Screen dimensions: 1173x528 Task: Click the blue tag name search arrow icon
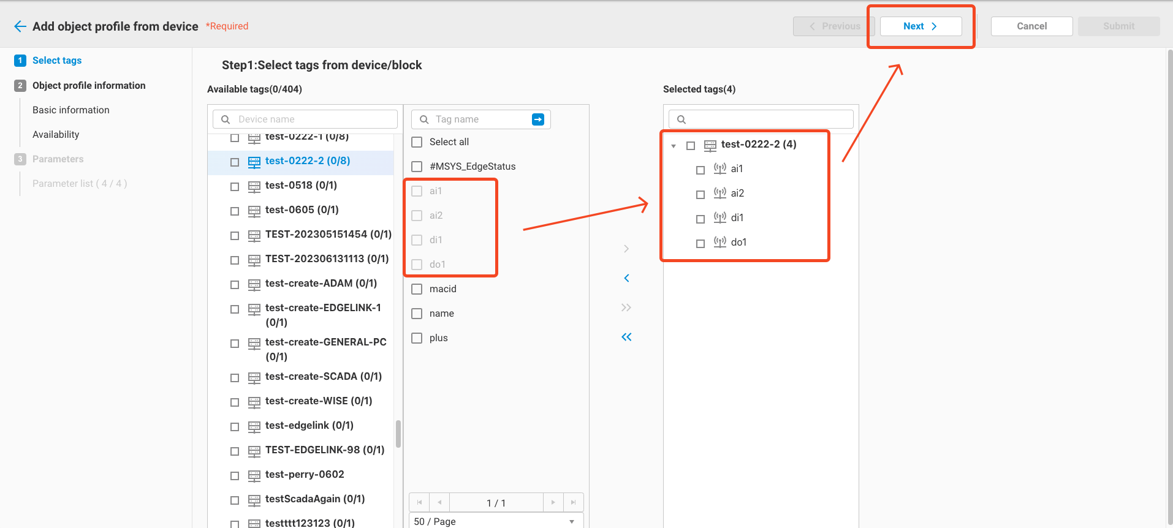tap(537, 119)
